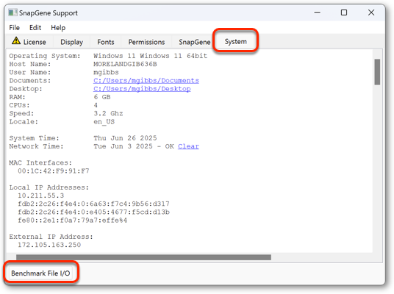The width and height of the screenshot is (394, 294).
Task: Click the CPUs value 4
Action: [96, 105]
